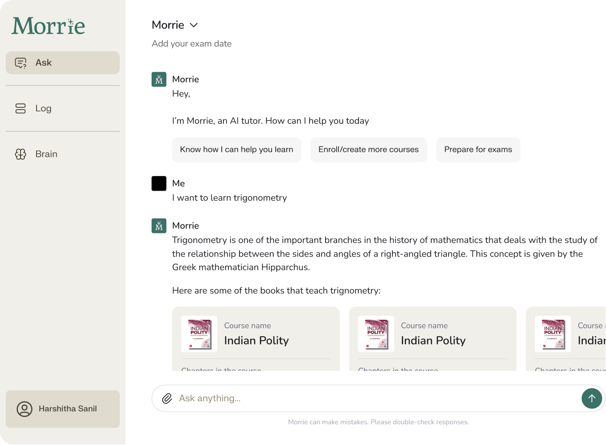Click 'Add your exam date' link
Screen dimensions: 606x445
click(x=191, y=44)
